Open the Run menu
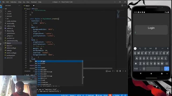The height and width of the screenshot is (96, 172). [28, 2]
